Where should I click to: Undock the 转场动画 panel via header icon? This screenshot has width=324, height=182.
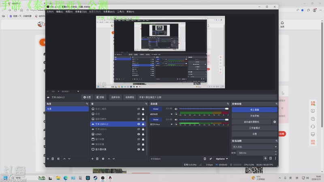click(x=277, y=141)
